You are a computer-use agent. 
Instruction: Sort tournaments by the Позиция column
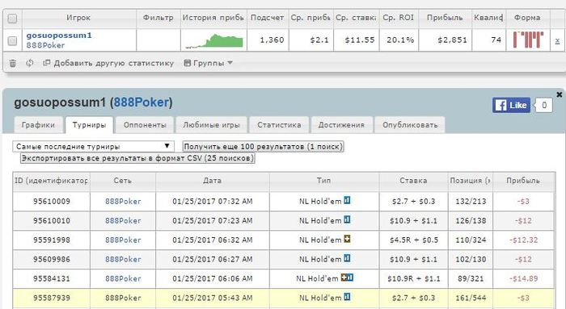pos(471,181)
